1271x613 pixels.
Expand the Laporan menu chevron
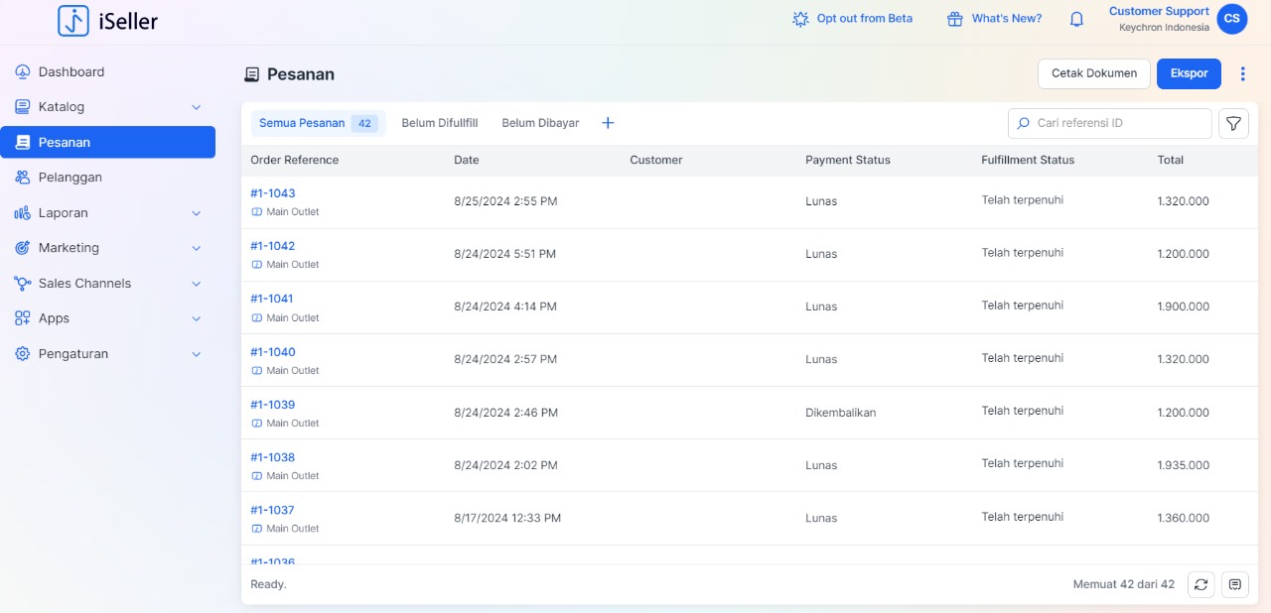(196, 213)
